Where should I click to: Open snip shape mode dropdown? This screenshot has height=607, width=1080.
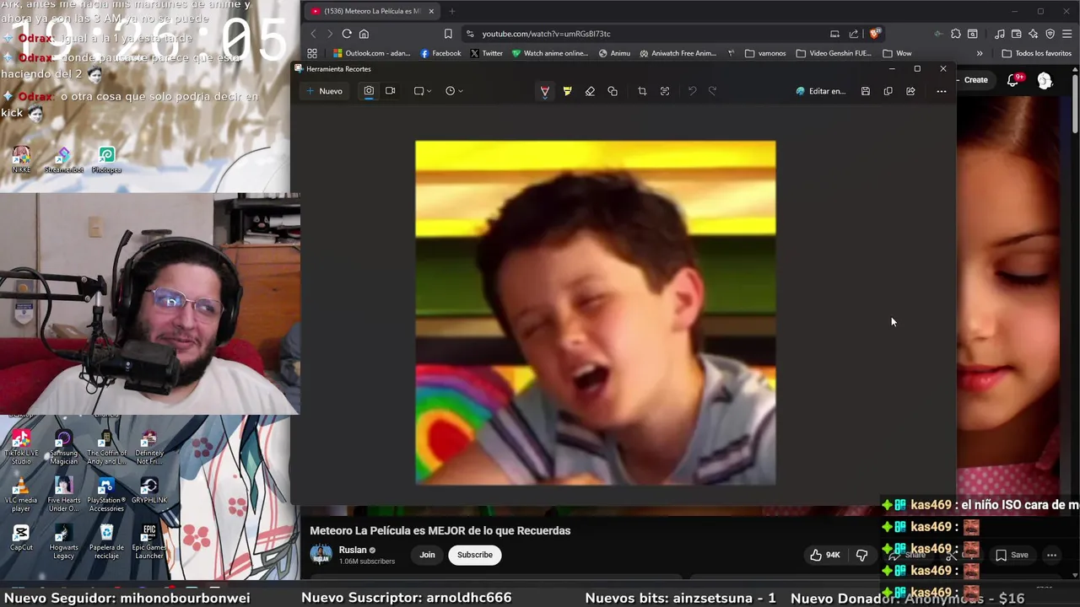pyautogui.click(x=423, y=91)
